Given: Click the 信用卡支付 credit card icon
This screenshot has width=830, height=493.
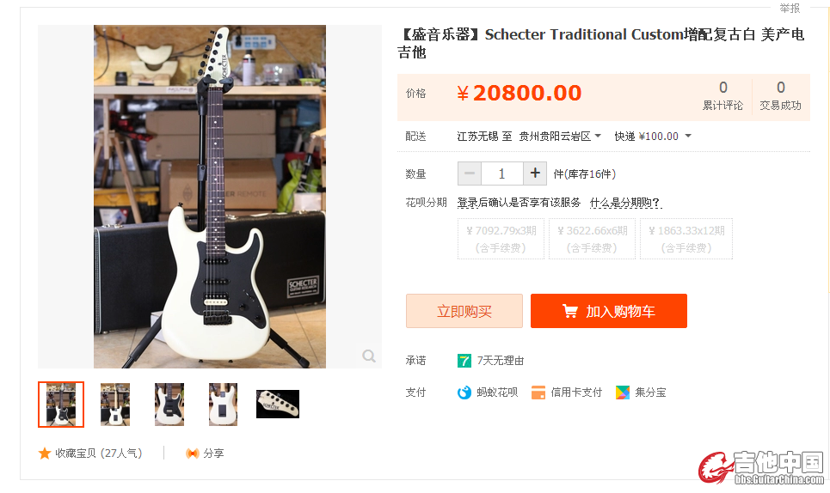Looking at the screenshot, I should tap(538, 393).
